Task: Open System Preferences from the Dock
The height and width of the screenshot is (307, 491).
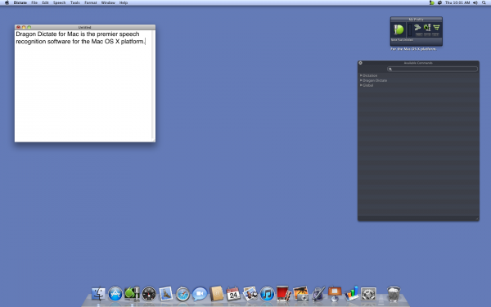Action: point(368,294)
